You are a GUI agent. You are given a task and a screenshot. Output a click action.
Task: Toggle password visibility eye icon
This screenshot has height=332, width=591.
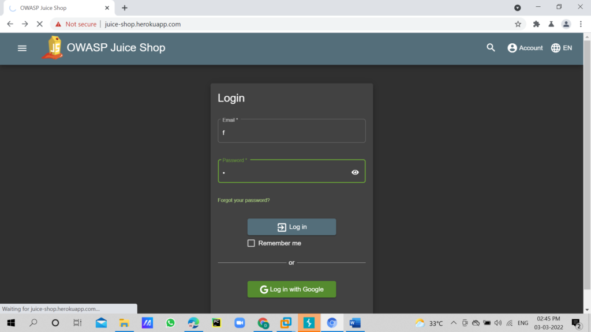coord(355,172)
